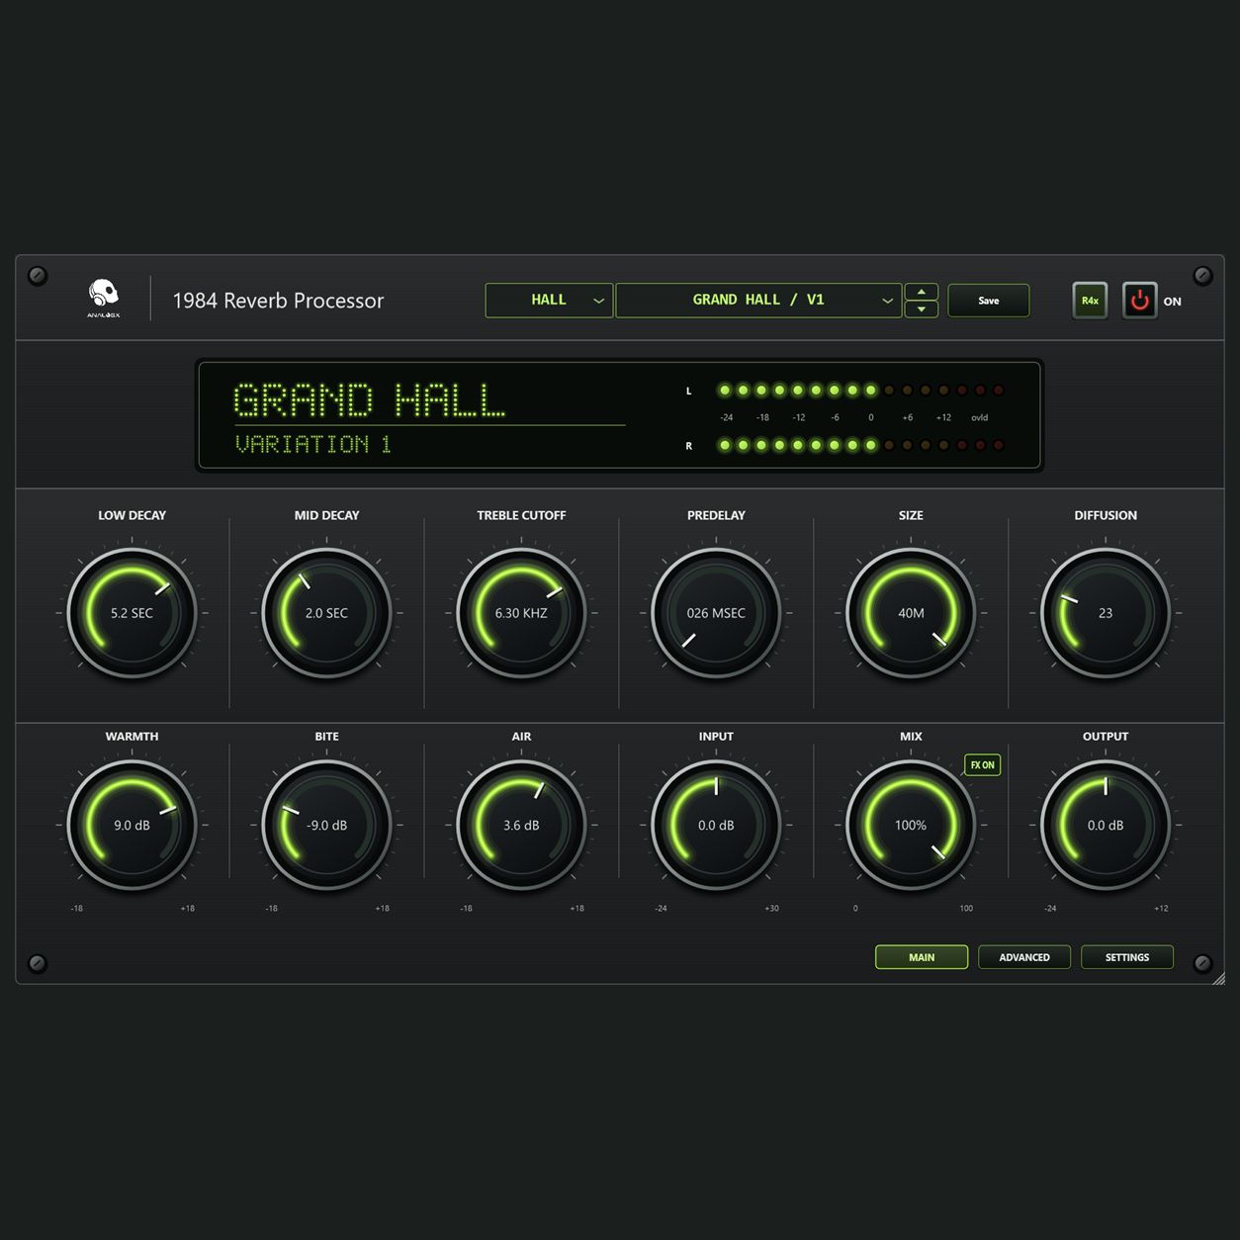
Task: Click the Low Decay knob
Action: click(132, 613)
